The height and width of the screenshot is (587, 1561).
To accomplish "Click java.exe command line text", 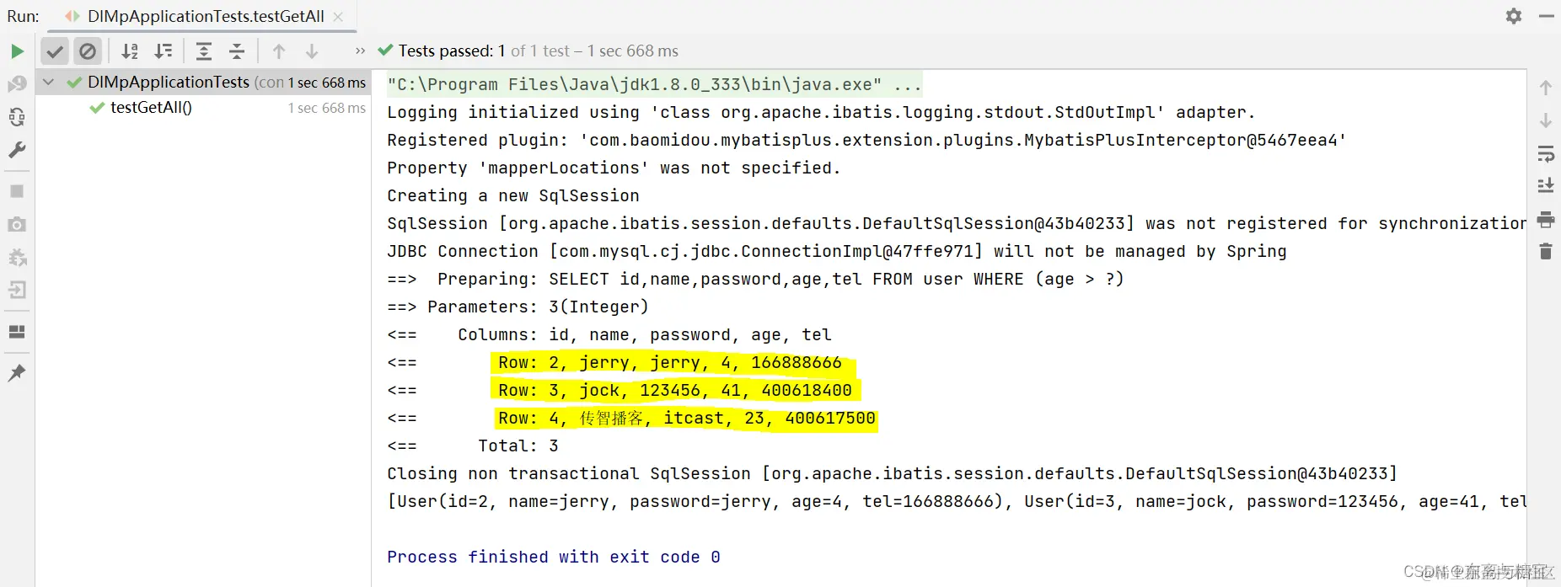I will tap(635, 84).
